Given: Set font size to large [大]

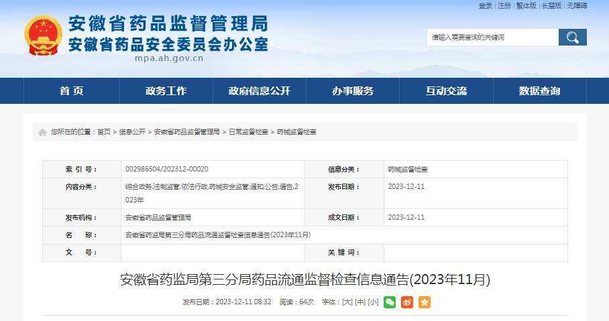Looking at the screenshot, I should pos(347,302).
